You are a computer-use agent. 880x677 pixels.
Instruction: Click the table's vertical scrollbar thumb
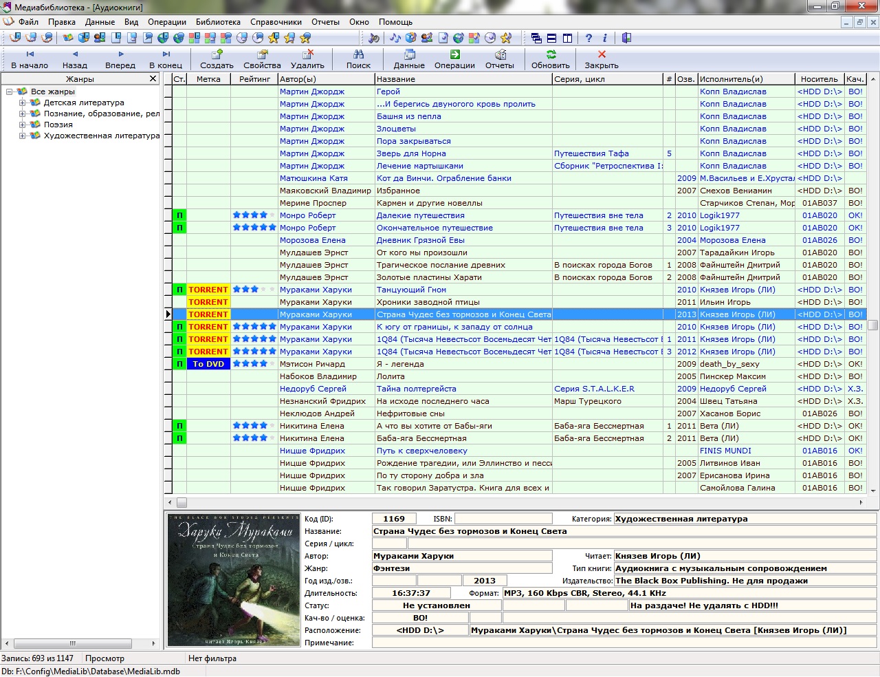(x=873, y=325)
